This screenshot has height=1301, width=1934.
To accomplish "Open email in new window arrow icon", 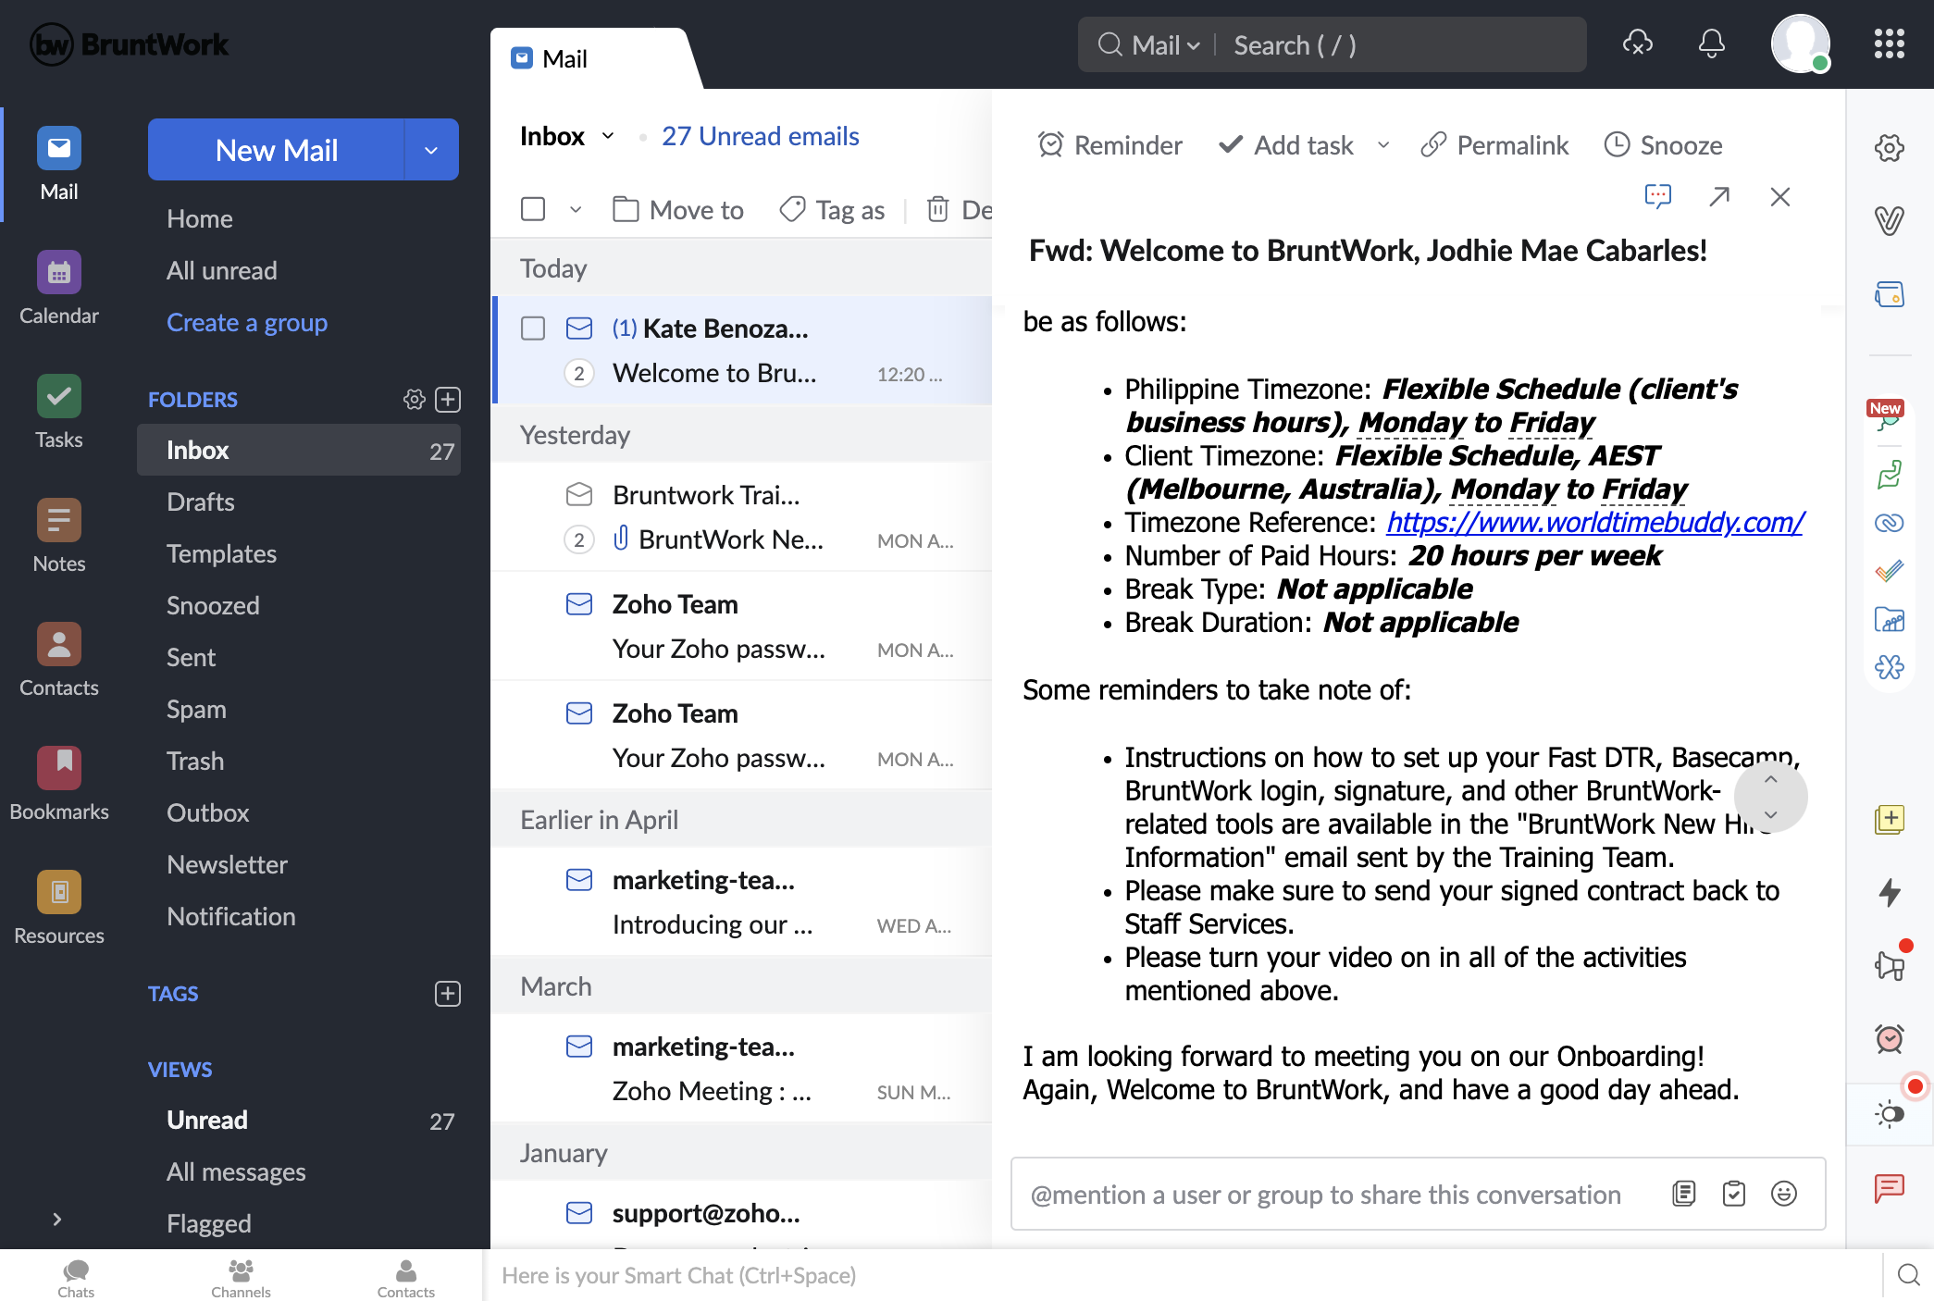I will click(1719, 196).
